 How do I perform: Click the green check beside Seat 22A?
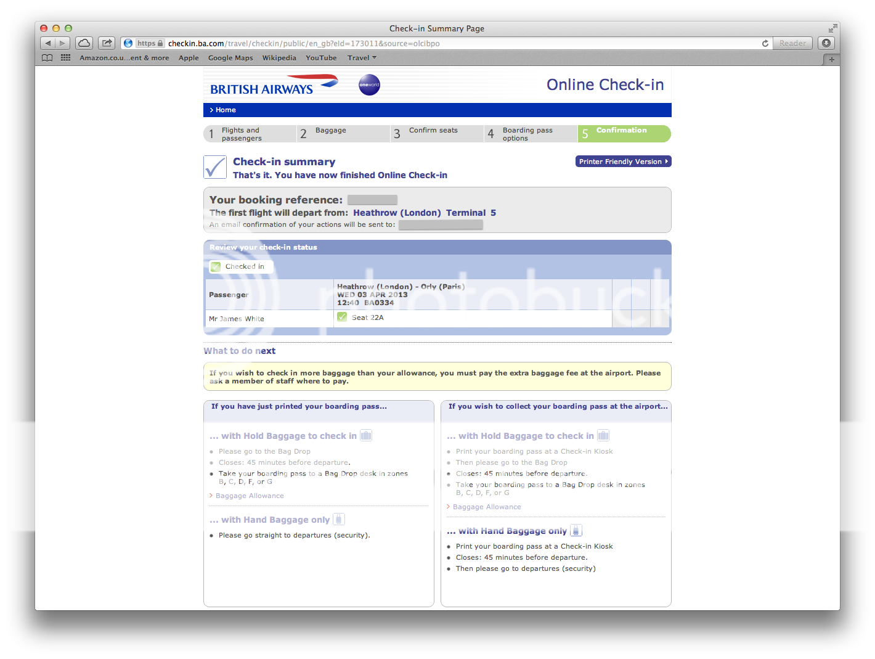342,317
